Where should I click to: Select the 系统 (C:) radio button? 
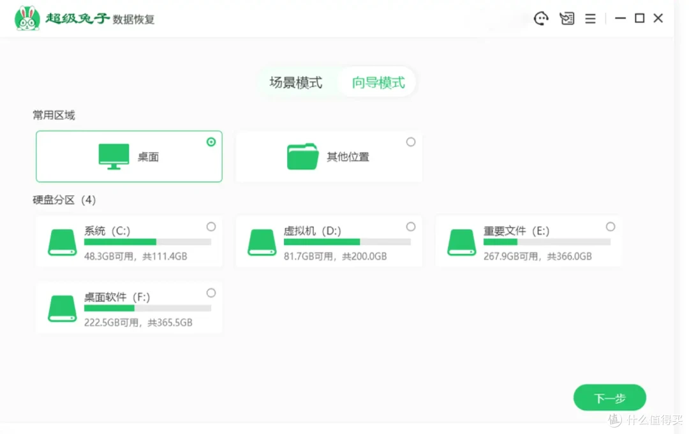[211, 227]
